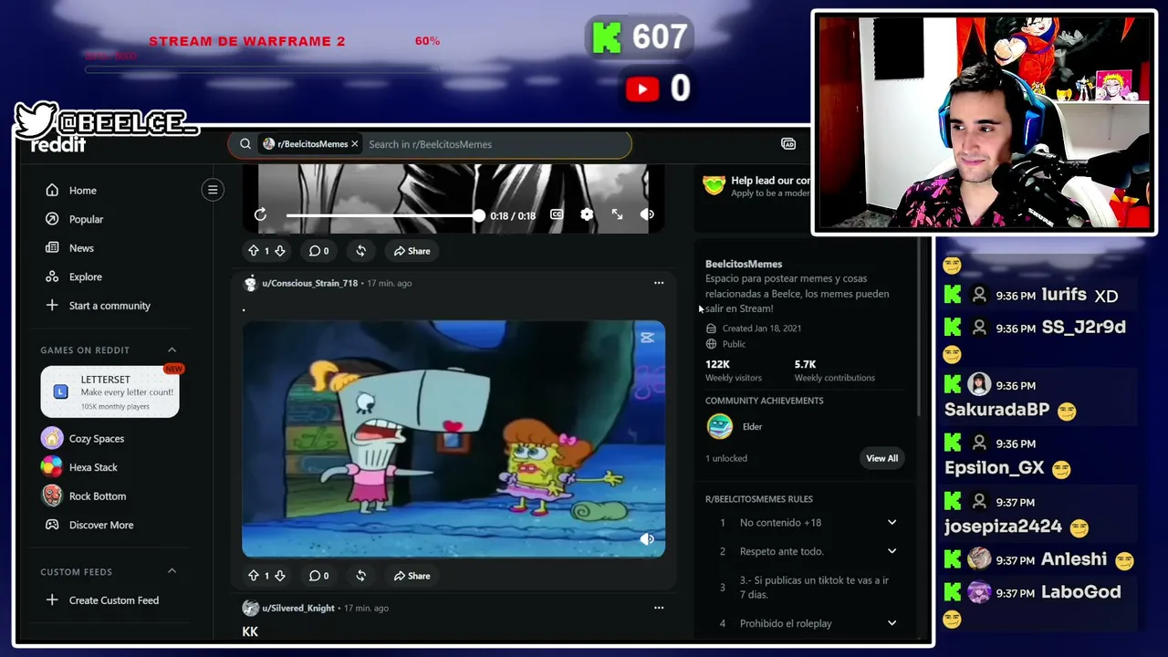Click the search magnifier icon
The image size is (1168, 657).
[x=245, y=144]
